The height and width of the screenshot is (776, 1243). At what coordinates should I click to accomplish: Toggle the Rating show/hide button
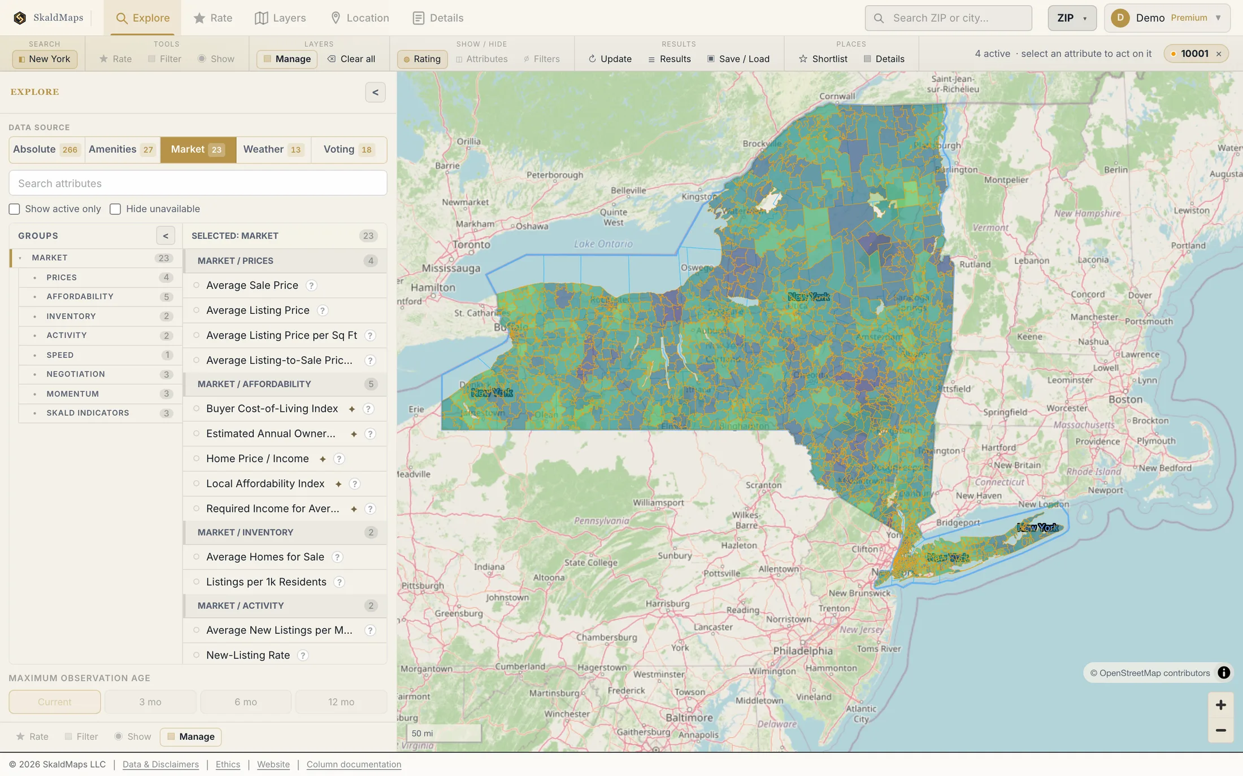pos(422,59)
